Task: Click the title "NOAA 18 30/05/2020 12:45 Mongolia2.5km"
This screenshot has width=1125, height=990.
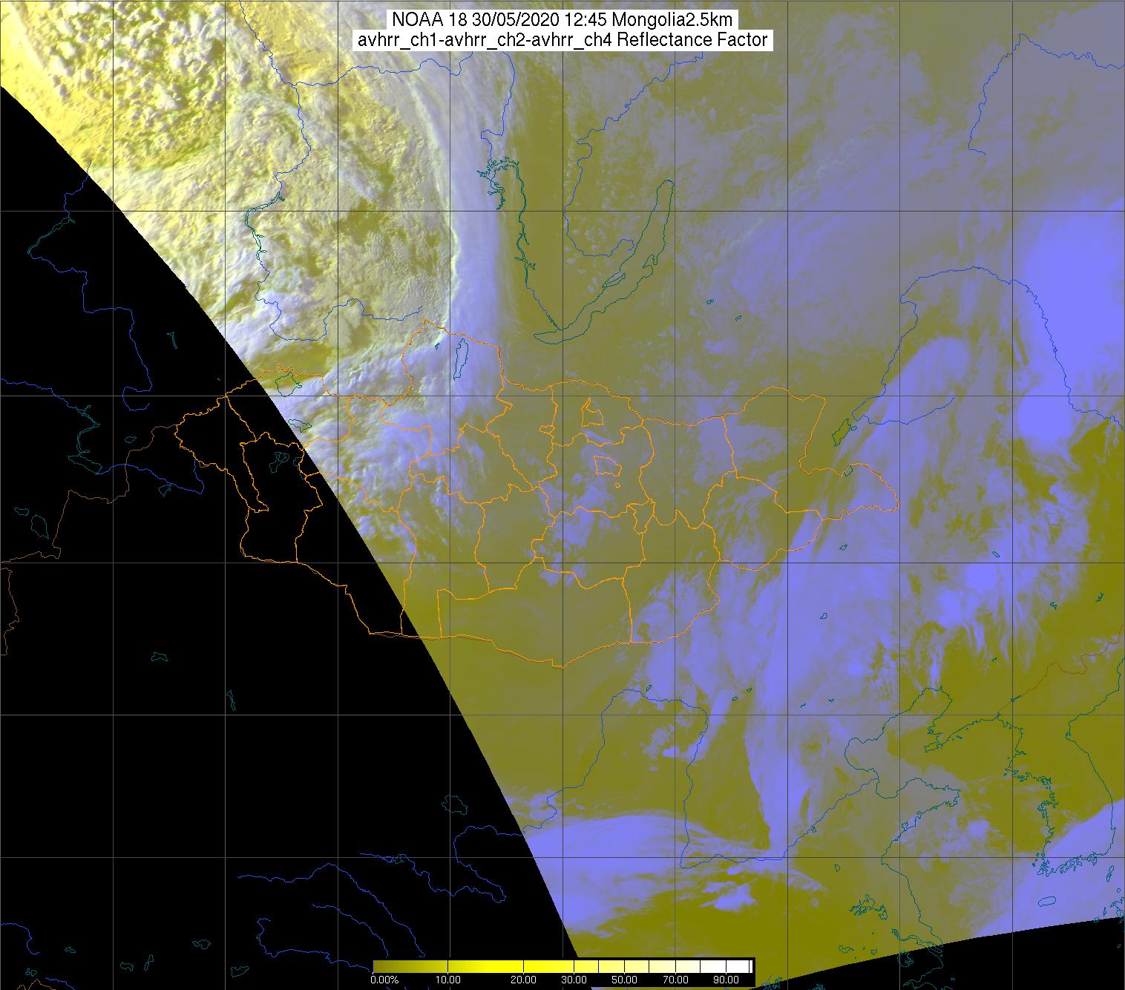Action: (562, 20)
